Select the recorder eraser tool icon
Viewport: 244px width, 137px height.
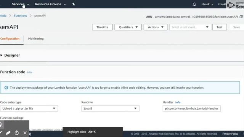click(x=8, y=133)
